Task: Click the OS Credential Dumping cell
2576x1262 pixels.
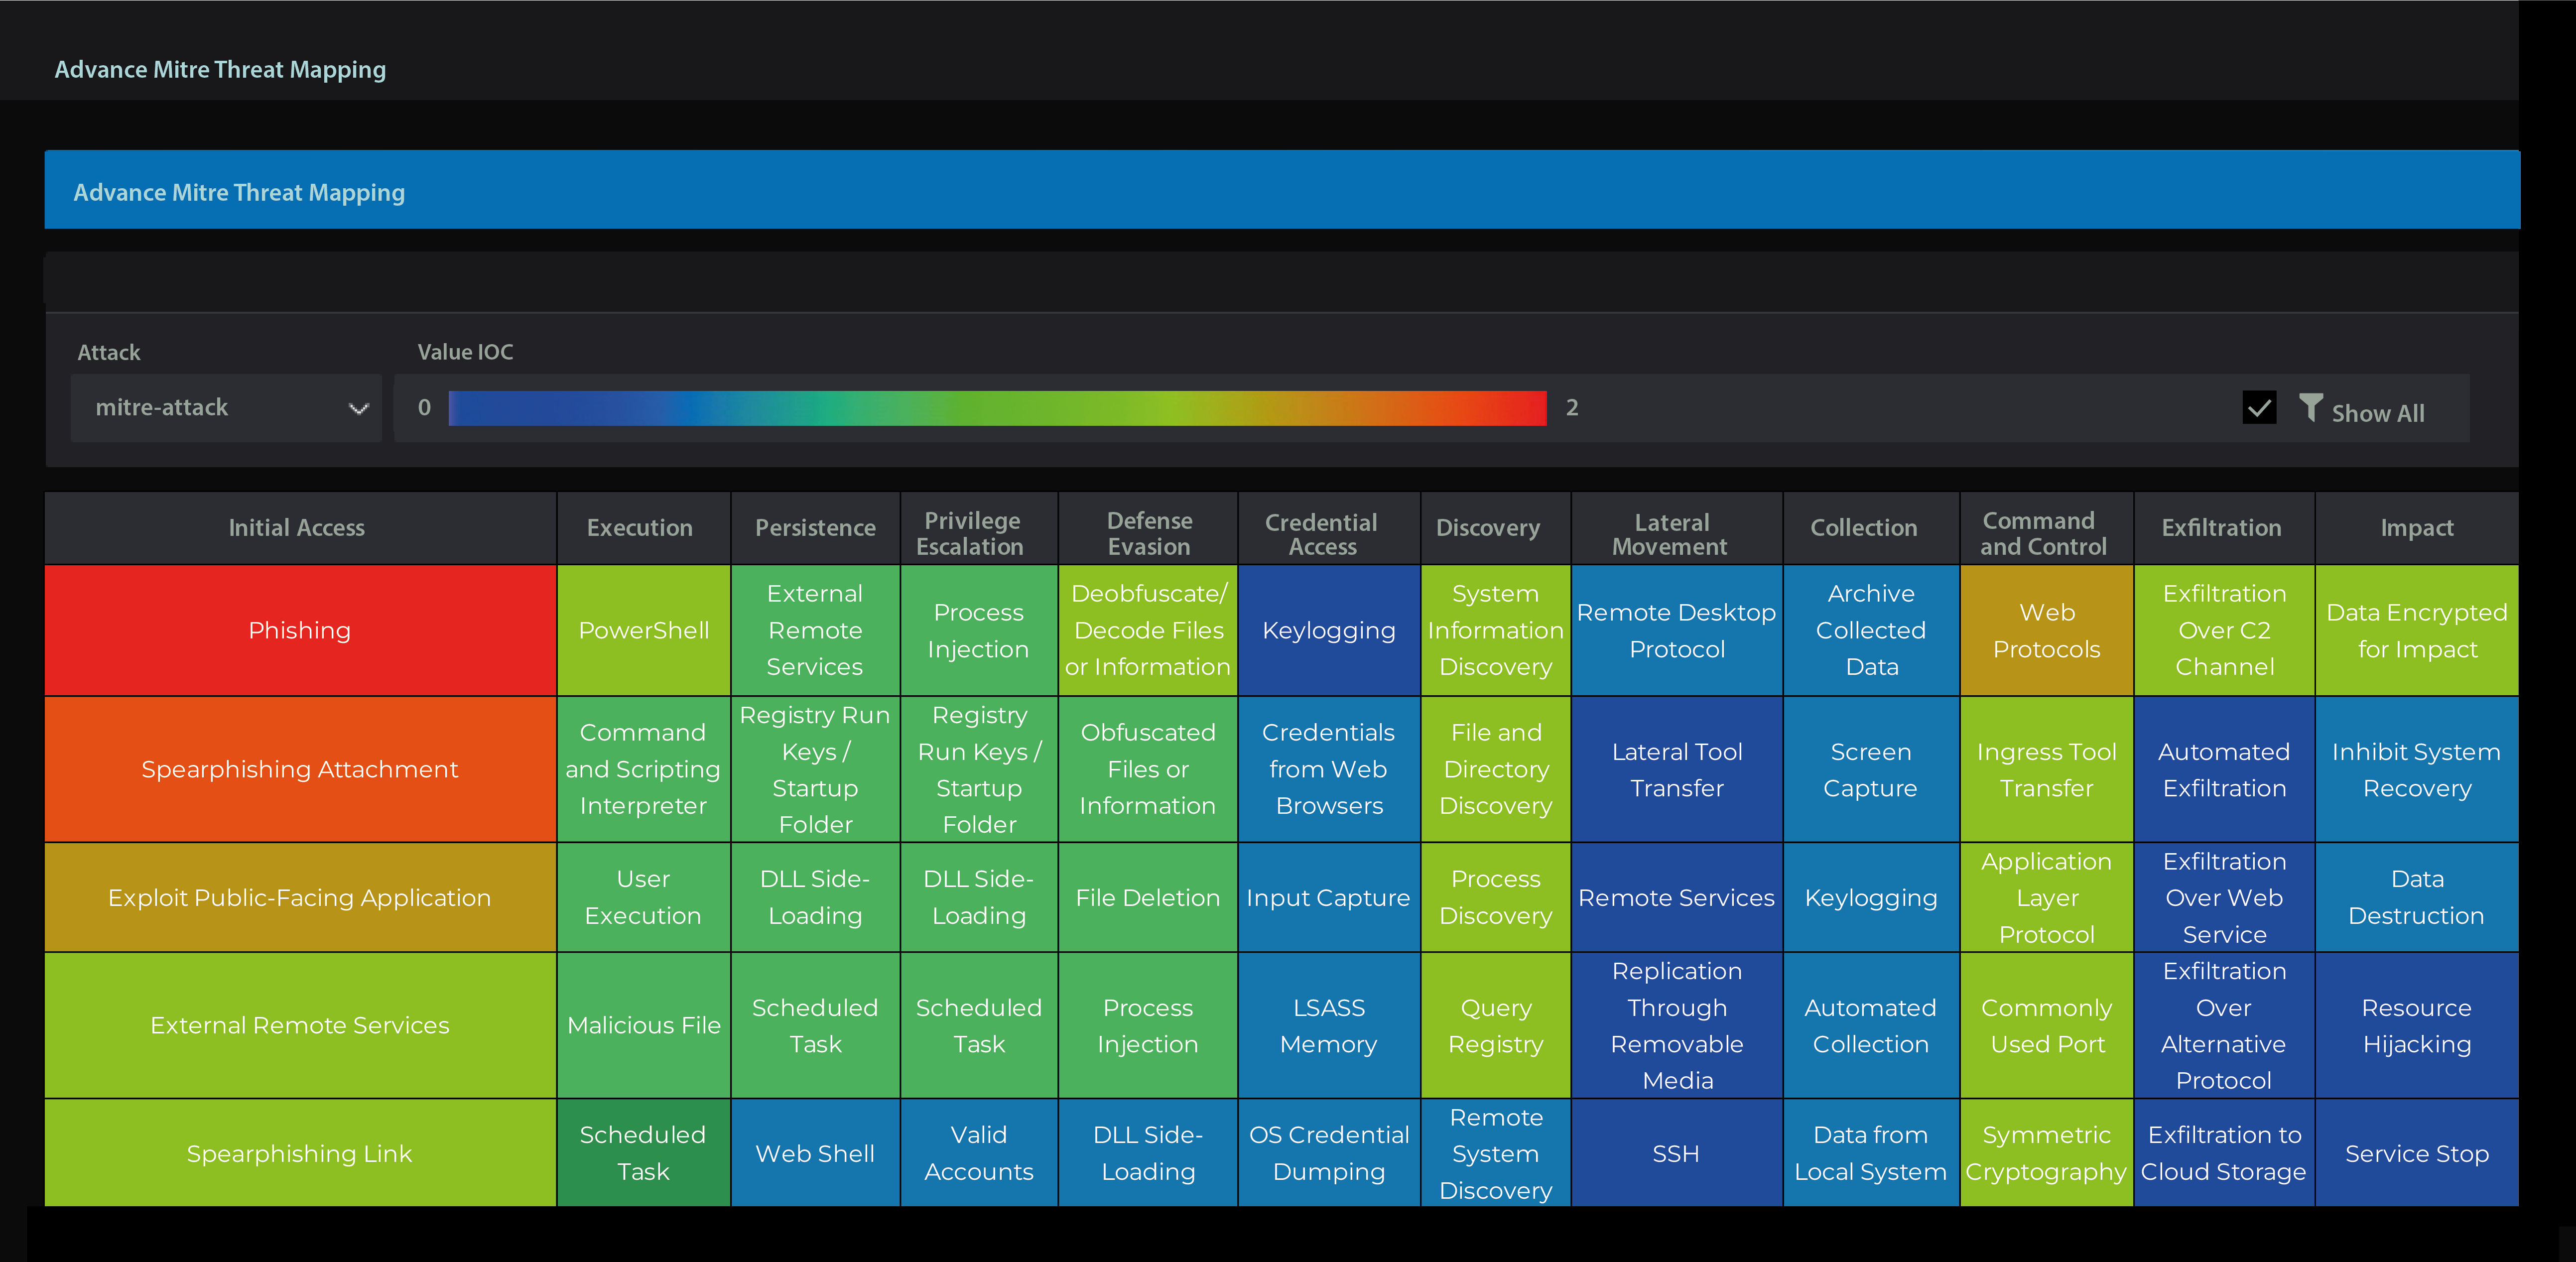Action: 1329,1153
